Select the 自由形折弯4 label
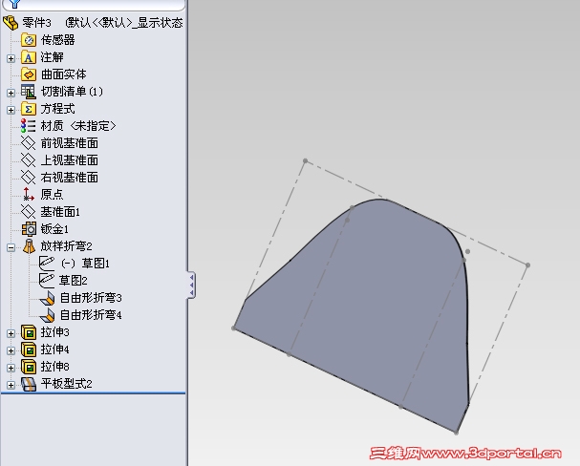This screenshot has height=466, width=580. click(x=91, y=315)
